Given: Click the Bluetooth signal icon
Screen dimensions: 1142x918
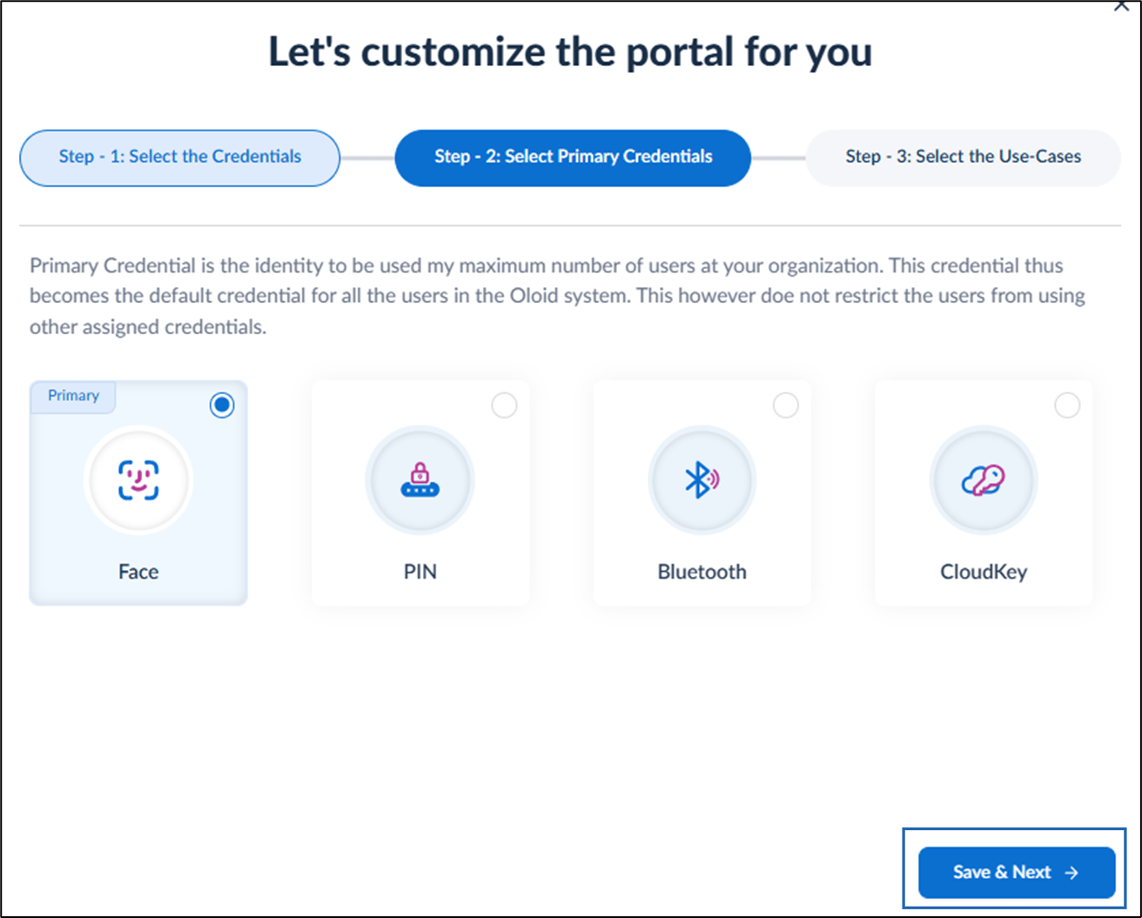Looking at the screenshot, I should 702,479.
